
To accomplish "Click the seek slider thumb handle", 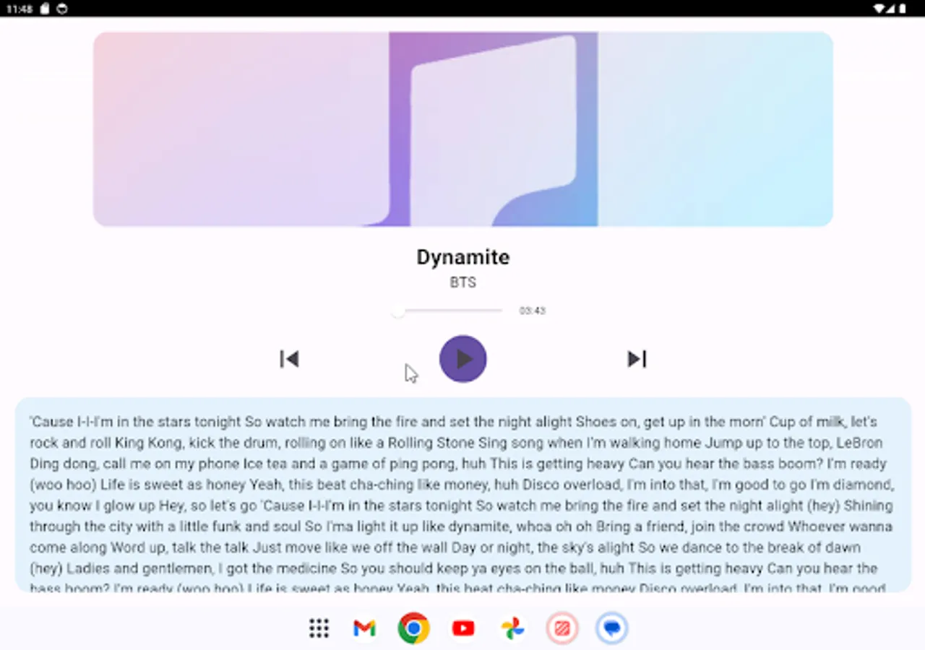I will (398, 311).
